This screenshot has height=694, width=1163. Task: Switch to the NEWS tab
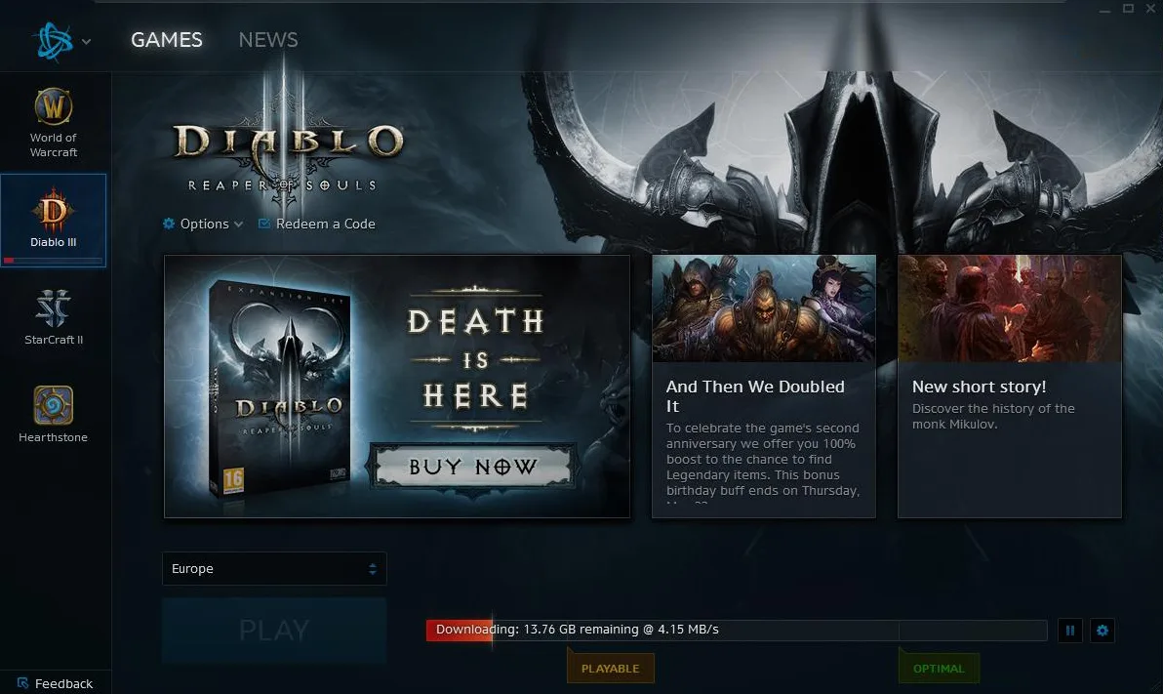click(x=267, y=40)
